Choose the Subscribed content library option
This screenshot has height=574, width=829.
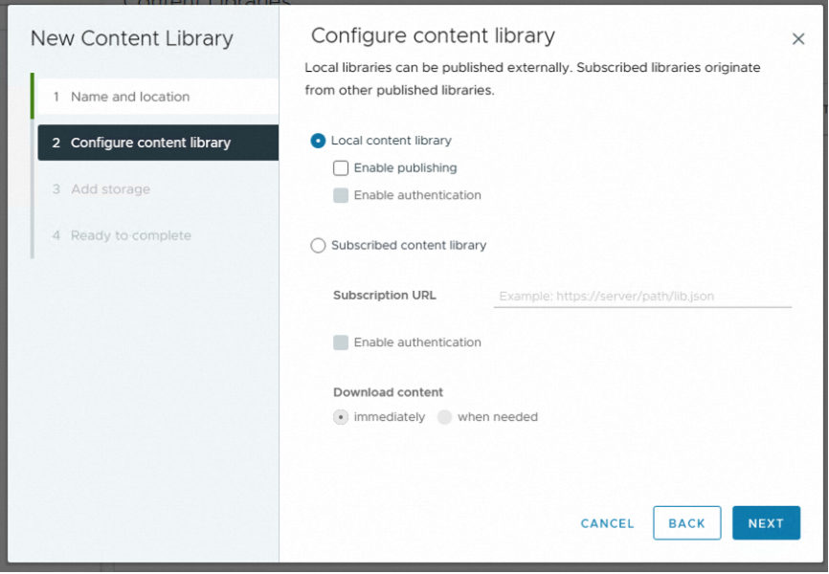pos(319,246)
